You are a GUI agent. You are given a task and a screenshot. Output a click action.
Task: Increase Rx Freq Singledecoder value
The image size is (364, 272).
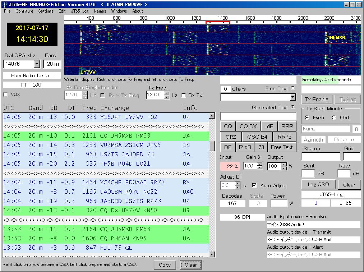85,93
